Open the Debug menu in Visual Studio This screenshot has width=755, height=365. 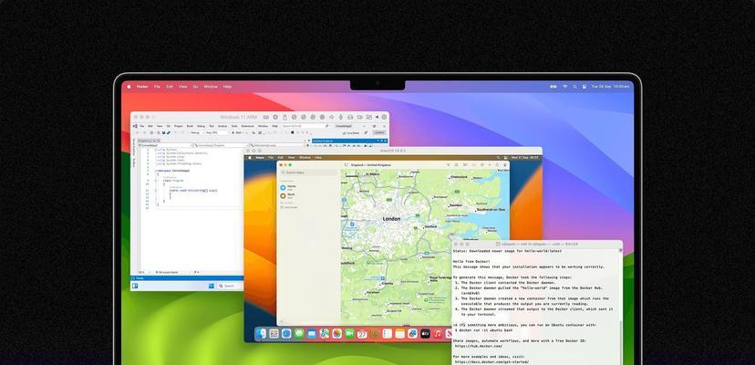(201, 126)
